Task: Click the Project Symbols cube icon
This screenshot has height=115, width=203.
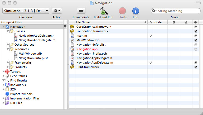Action: click(7, 94)
